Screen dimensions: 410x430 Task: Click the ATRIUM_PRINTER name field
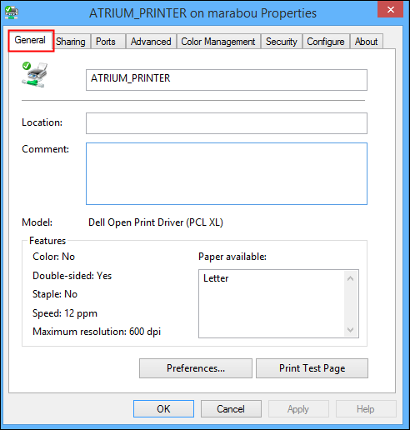click(x=227, y=80)
